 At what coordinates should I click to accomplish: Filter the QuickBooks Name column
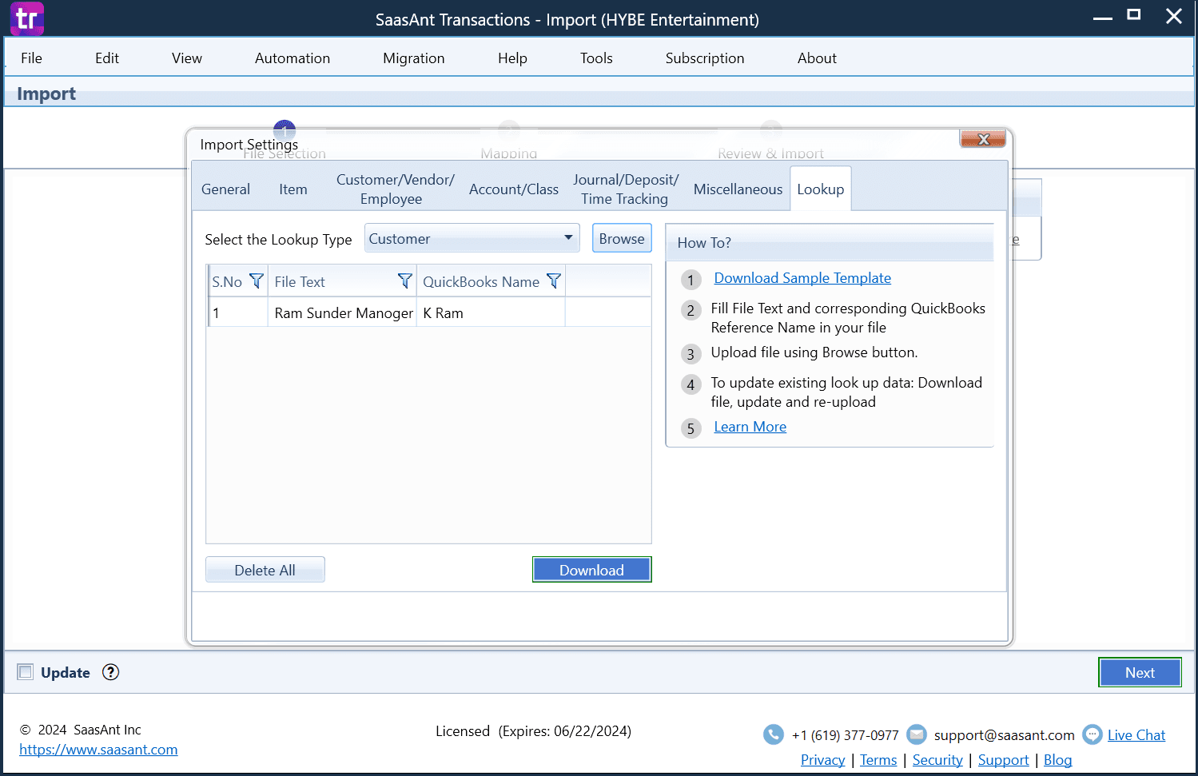pos(554,281)
